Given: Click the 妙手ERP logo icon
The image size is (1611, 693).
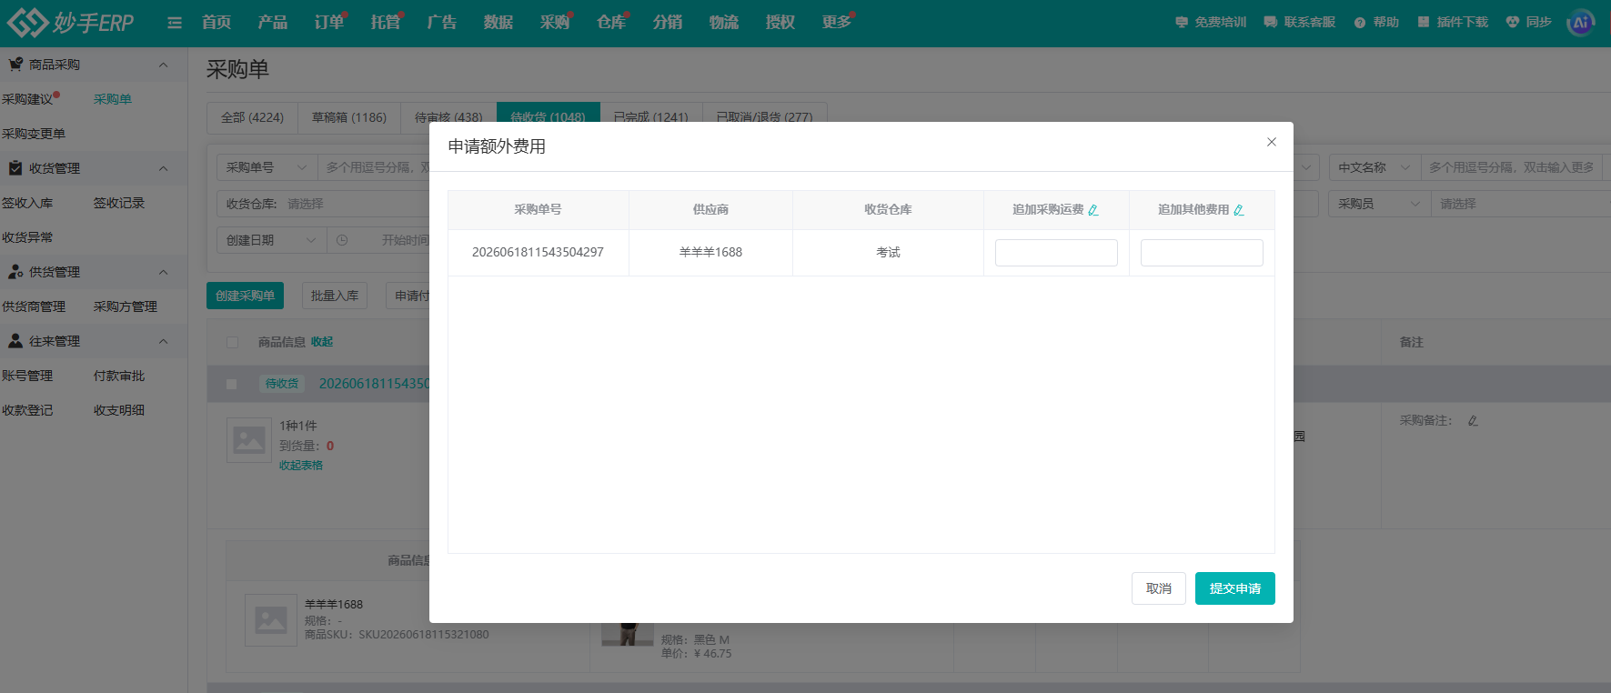Looking at the screenshot, I should pos(27,22).
